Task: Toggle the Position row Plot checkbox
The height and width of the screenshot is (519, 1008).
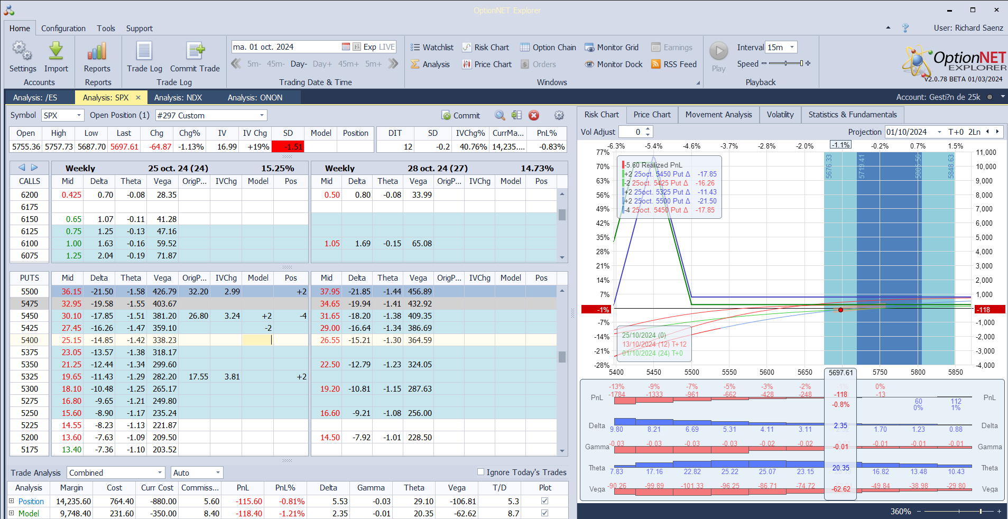Action: click(x=544, y=501)
